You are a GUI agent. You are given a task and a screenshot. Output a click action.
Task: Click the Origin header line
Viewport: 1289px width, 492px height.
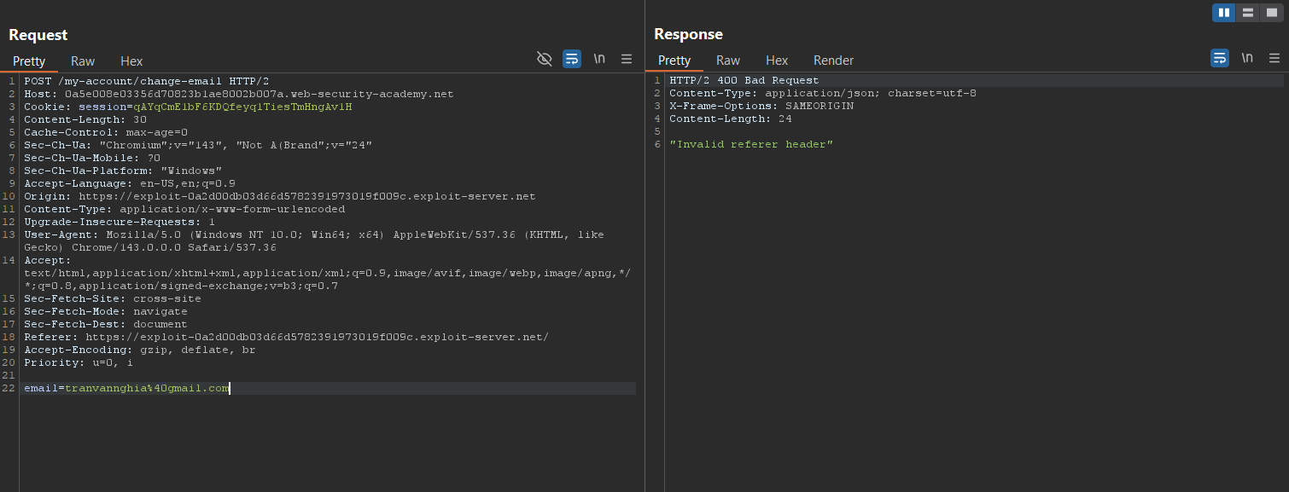[280, 196]
